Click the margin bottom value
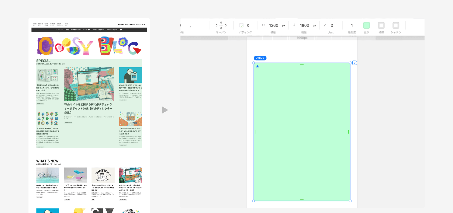The width and height of the screenshot is (453, 213). [x=221, y=28]
